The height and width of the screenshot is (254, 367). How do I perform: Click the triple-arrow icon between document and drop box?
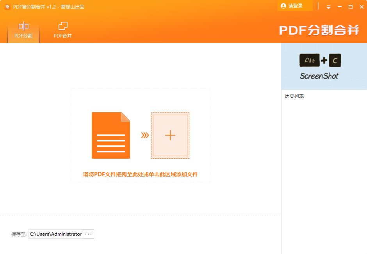pyautogui.click(x=145, y=135)
